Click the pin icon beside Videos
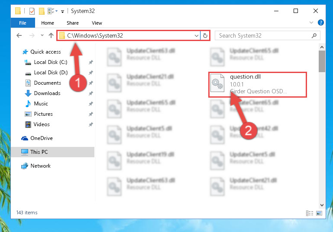 coord(91,124)
